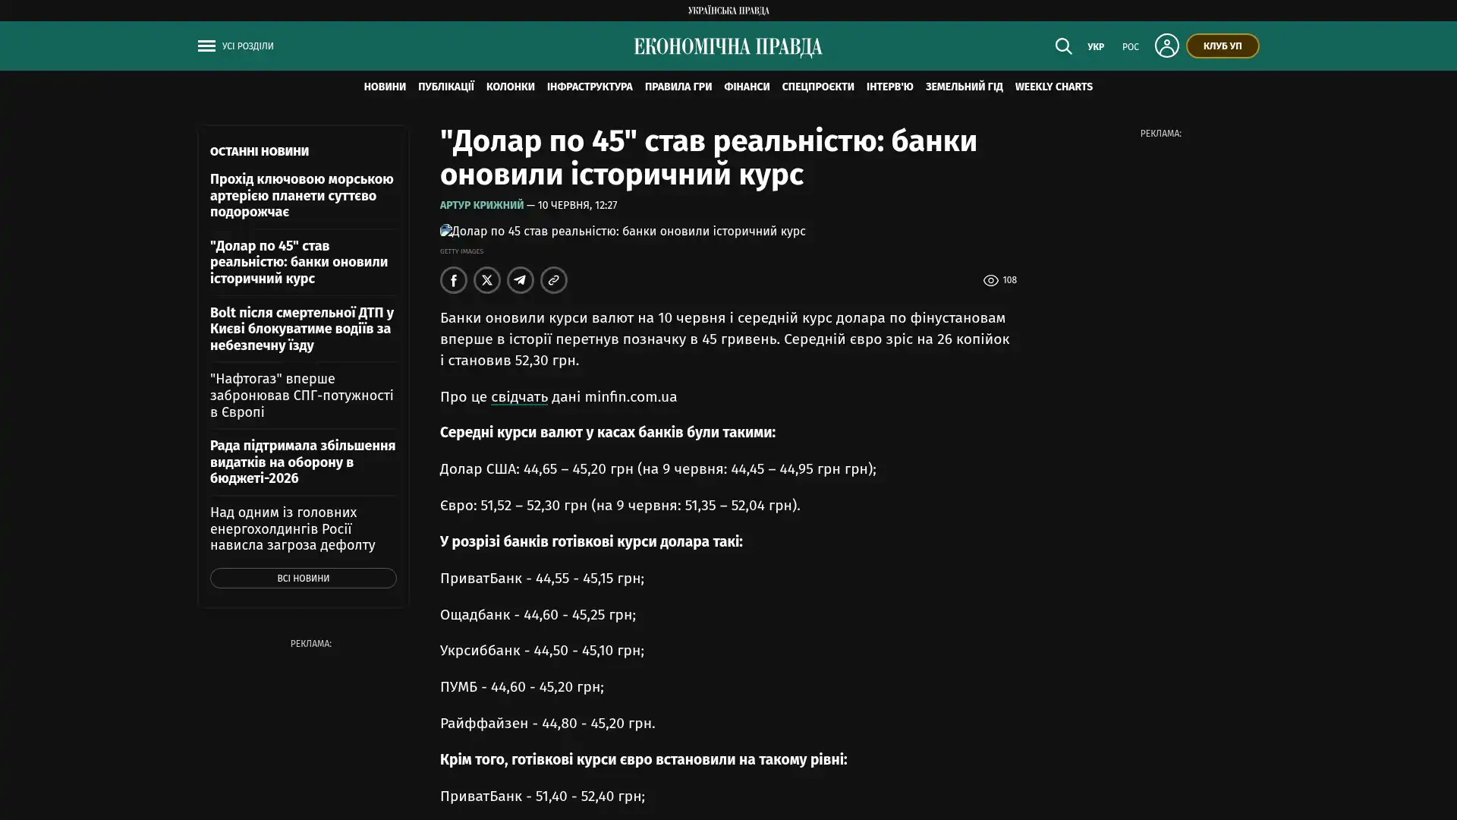The image size is (1457, 820).
Task: Open the Публікації section
Action: click(445, 87)
